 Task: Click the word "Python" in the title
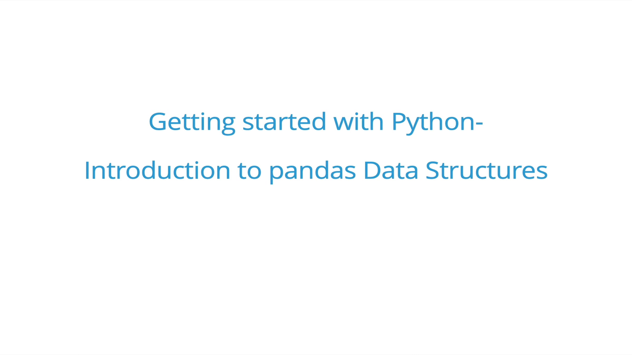click(x=434, y=122)
